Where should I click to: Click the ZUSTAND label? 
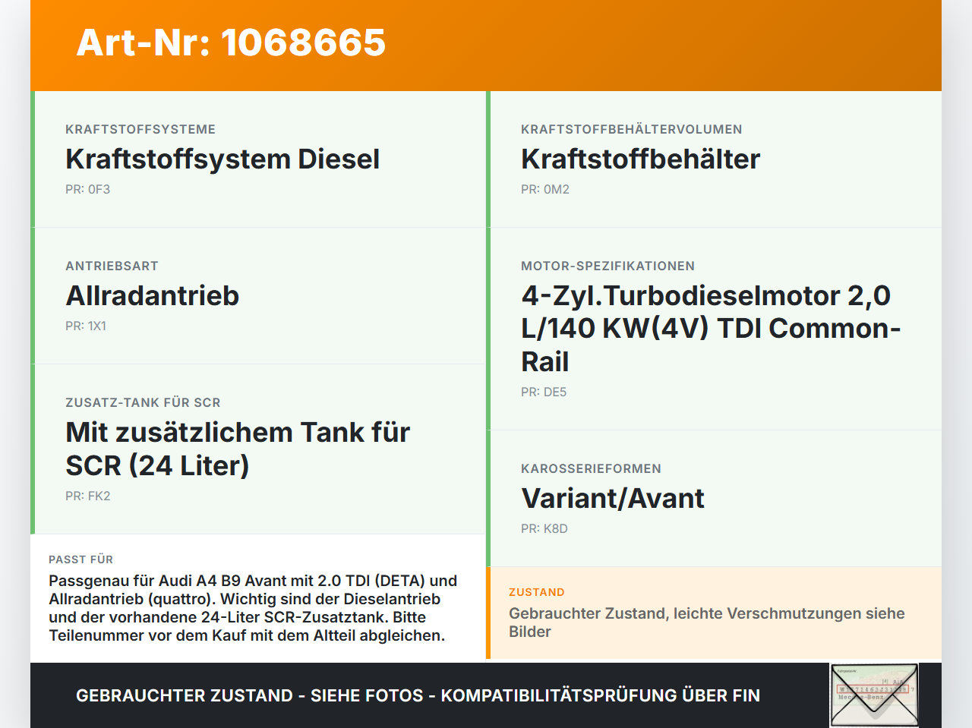[x=537, y=592]
